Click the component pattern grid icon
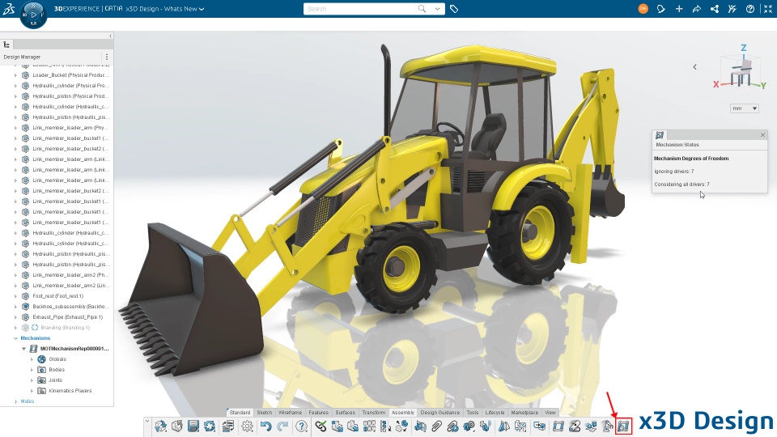777x437 pixels. coord(369,426)
